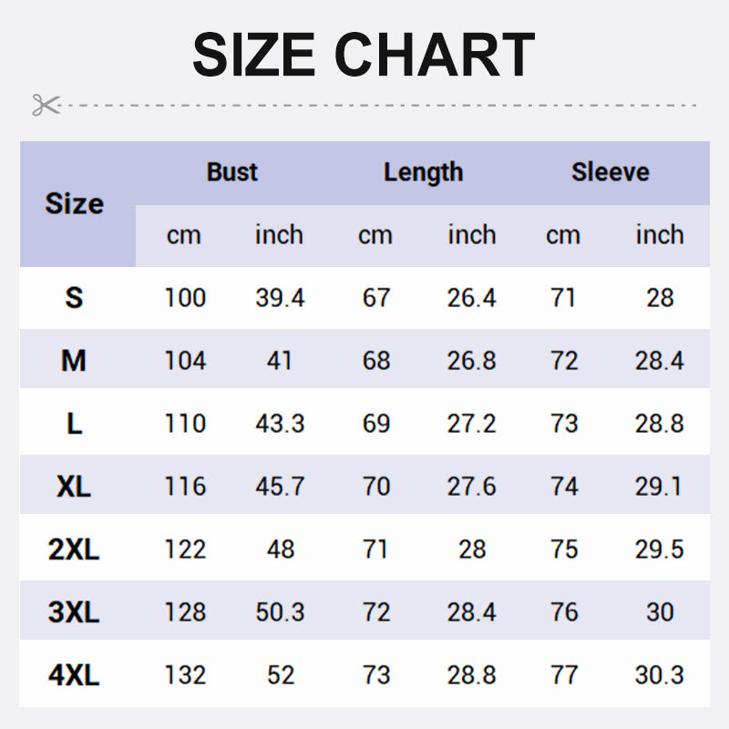Select the 3XL size row label
The width and height of the screenshot is (729, 729).
point(75,612)
